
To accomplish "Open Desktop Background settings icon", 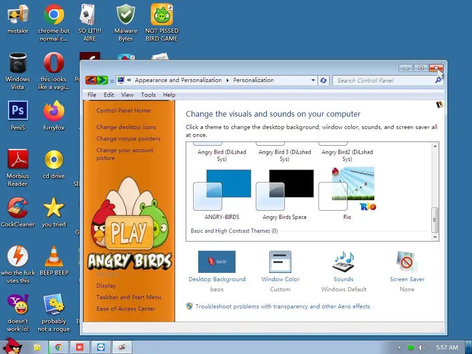I will (217, 262).
